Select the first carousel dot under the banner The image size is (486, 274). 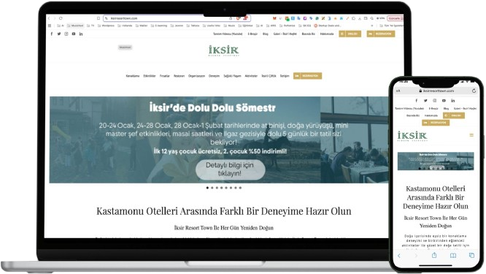click(207, 188)
